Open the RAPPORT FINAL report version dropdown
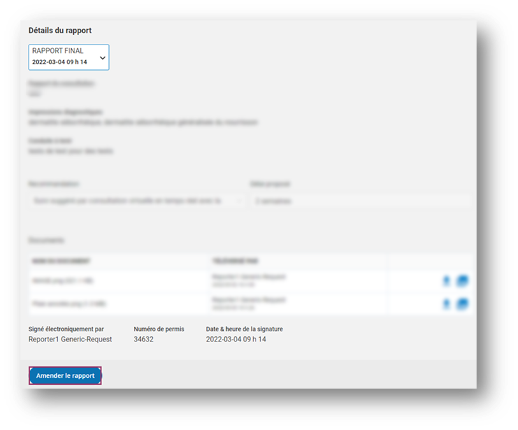518x430 pixels. (x=69, y=57)
